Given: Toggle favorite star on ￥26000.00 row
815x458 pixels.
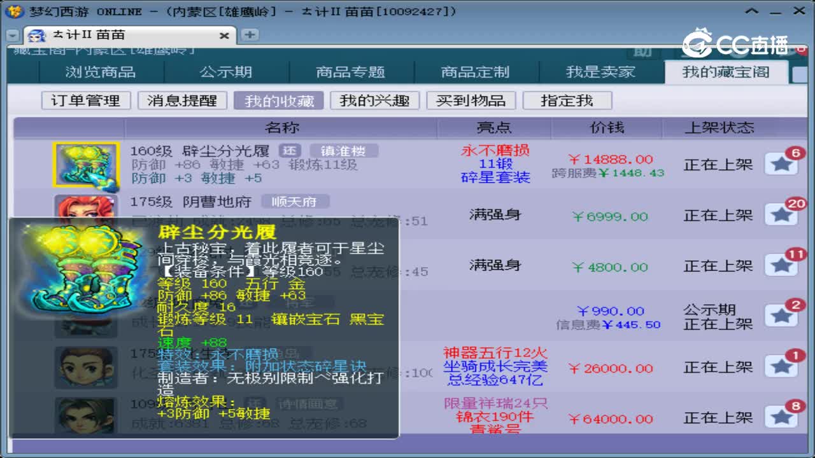Looking at the screenshot, I should click(x=781, y=367).
